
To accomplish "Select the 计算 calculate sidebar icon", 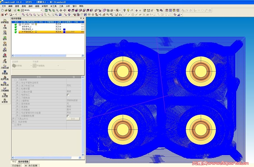I will [5, 61].
